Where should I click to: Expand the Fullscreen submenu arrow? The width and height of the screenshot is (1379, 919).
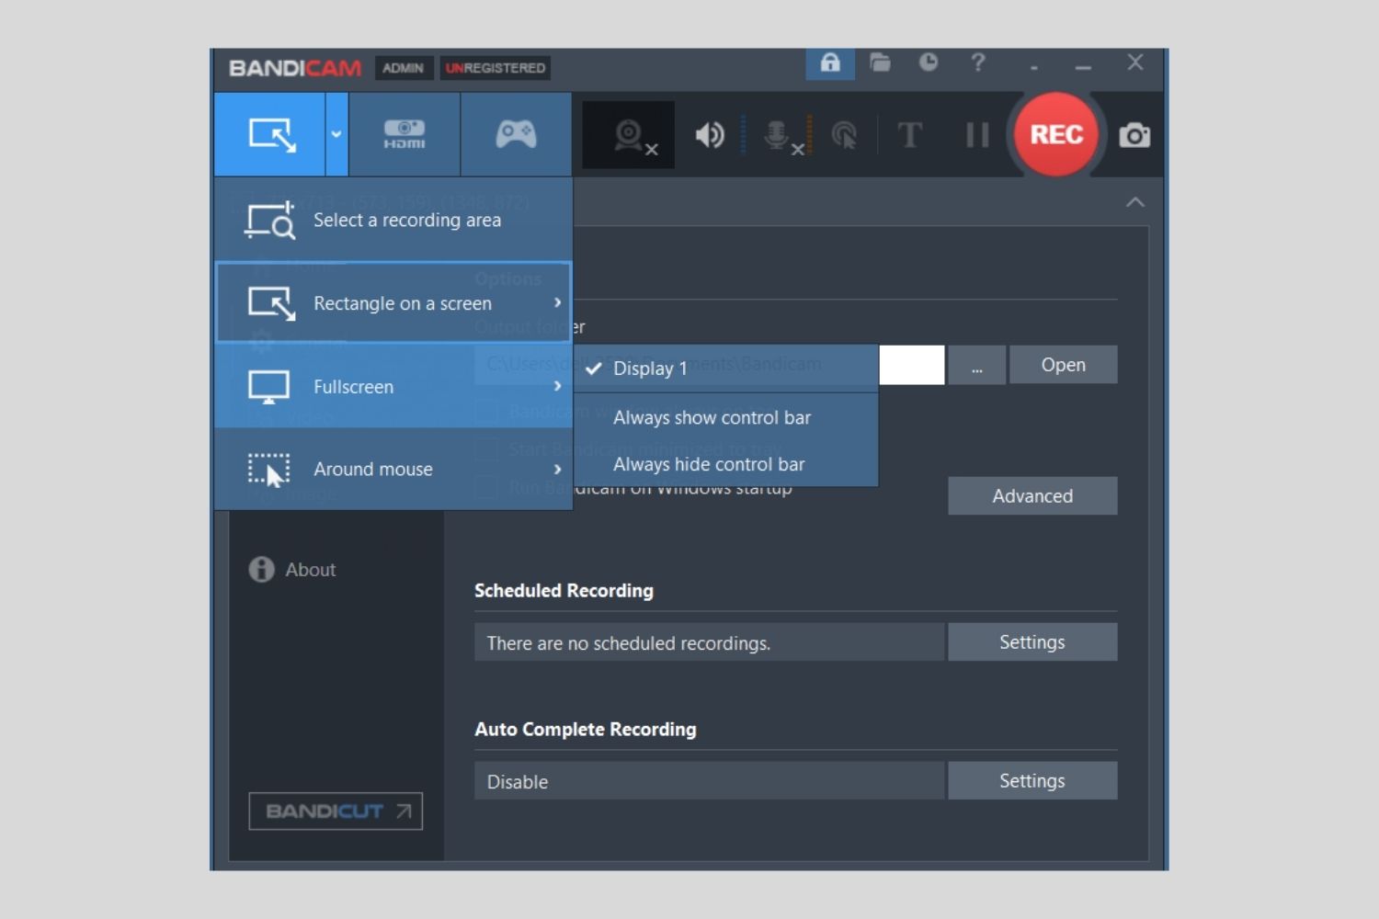click(557, 386)
